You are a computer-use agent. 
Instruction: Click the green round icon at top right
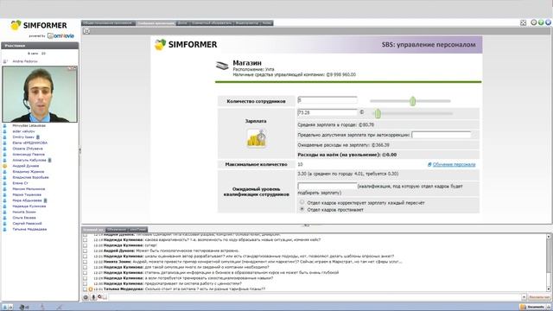[541, 22]
